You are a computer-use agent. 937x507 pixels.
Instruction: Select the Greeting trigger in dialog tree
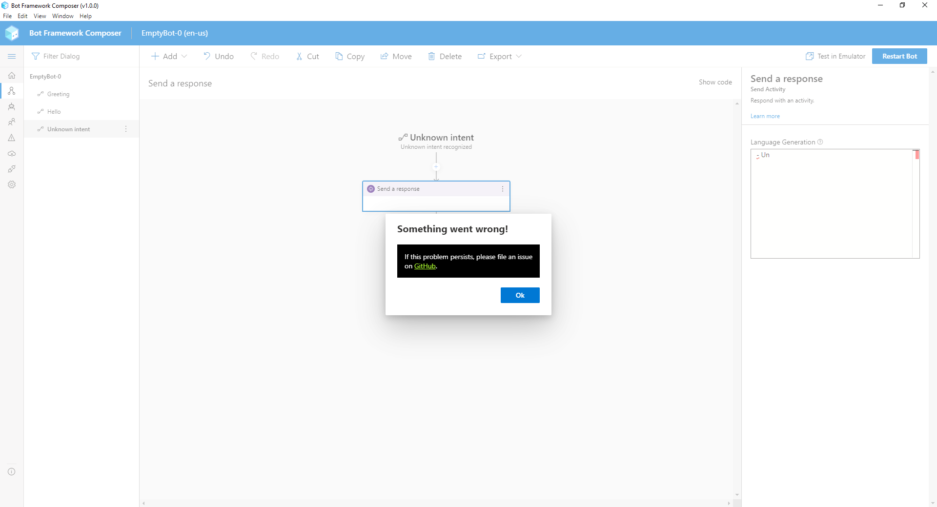click(58, 94)
